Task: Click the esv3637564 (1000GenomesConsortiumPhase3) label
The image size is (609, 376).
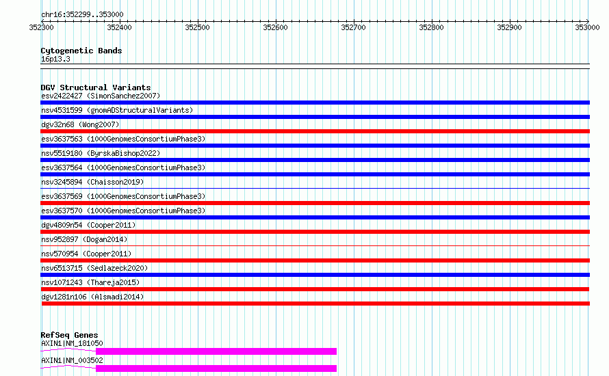Action: click(123, 167)
